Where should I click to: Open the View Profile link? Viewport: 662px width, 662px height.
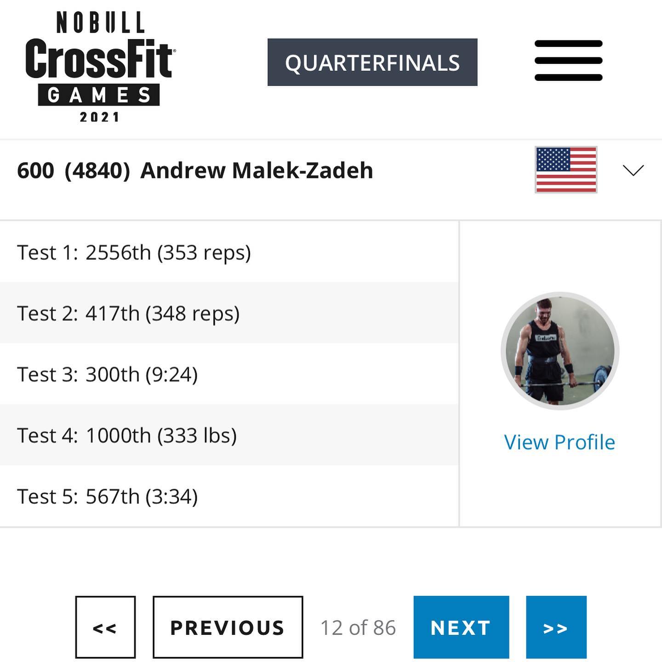[559, 442]
